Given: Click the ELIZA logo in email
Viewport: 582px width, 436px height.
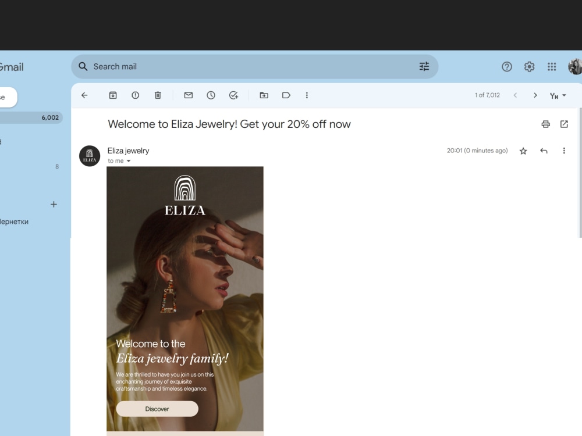Looking at the screenshot, I should click(x=185, y=195).
